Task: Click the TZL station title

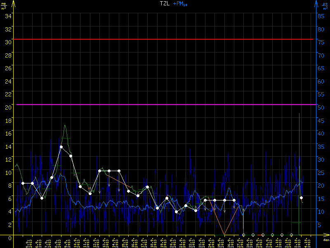Action: pos(165,3)
